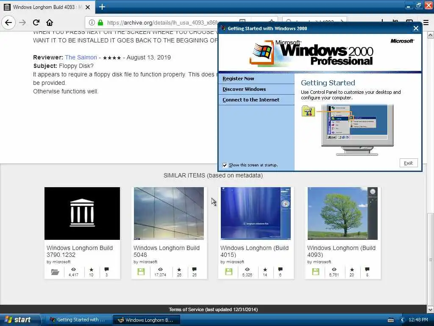434x326 pixels.
Task: Click favorites star on Build 3790.1232 card
Action: pyautogui.click(x=92, y=270)
